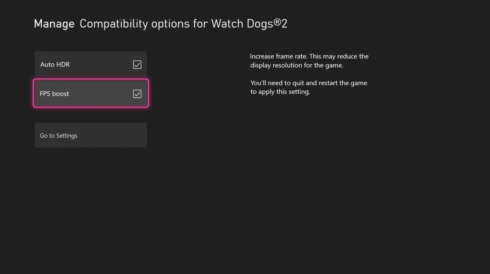The width and height of the screenshot is (490, 274).
Task: Toggle the FPS boost checkbox
Action: (x=137, y=94)
